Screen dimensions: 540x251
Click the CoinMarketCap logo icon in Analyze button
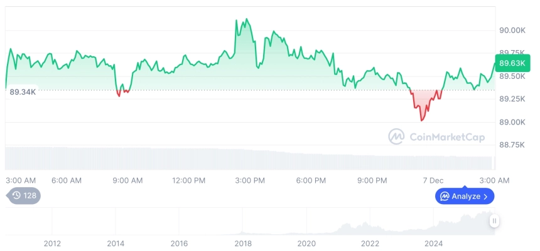(445, 196)
